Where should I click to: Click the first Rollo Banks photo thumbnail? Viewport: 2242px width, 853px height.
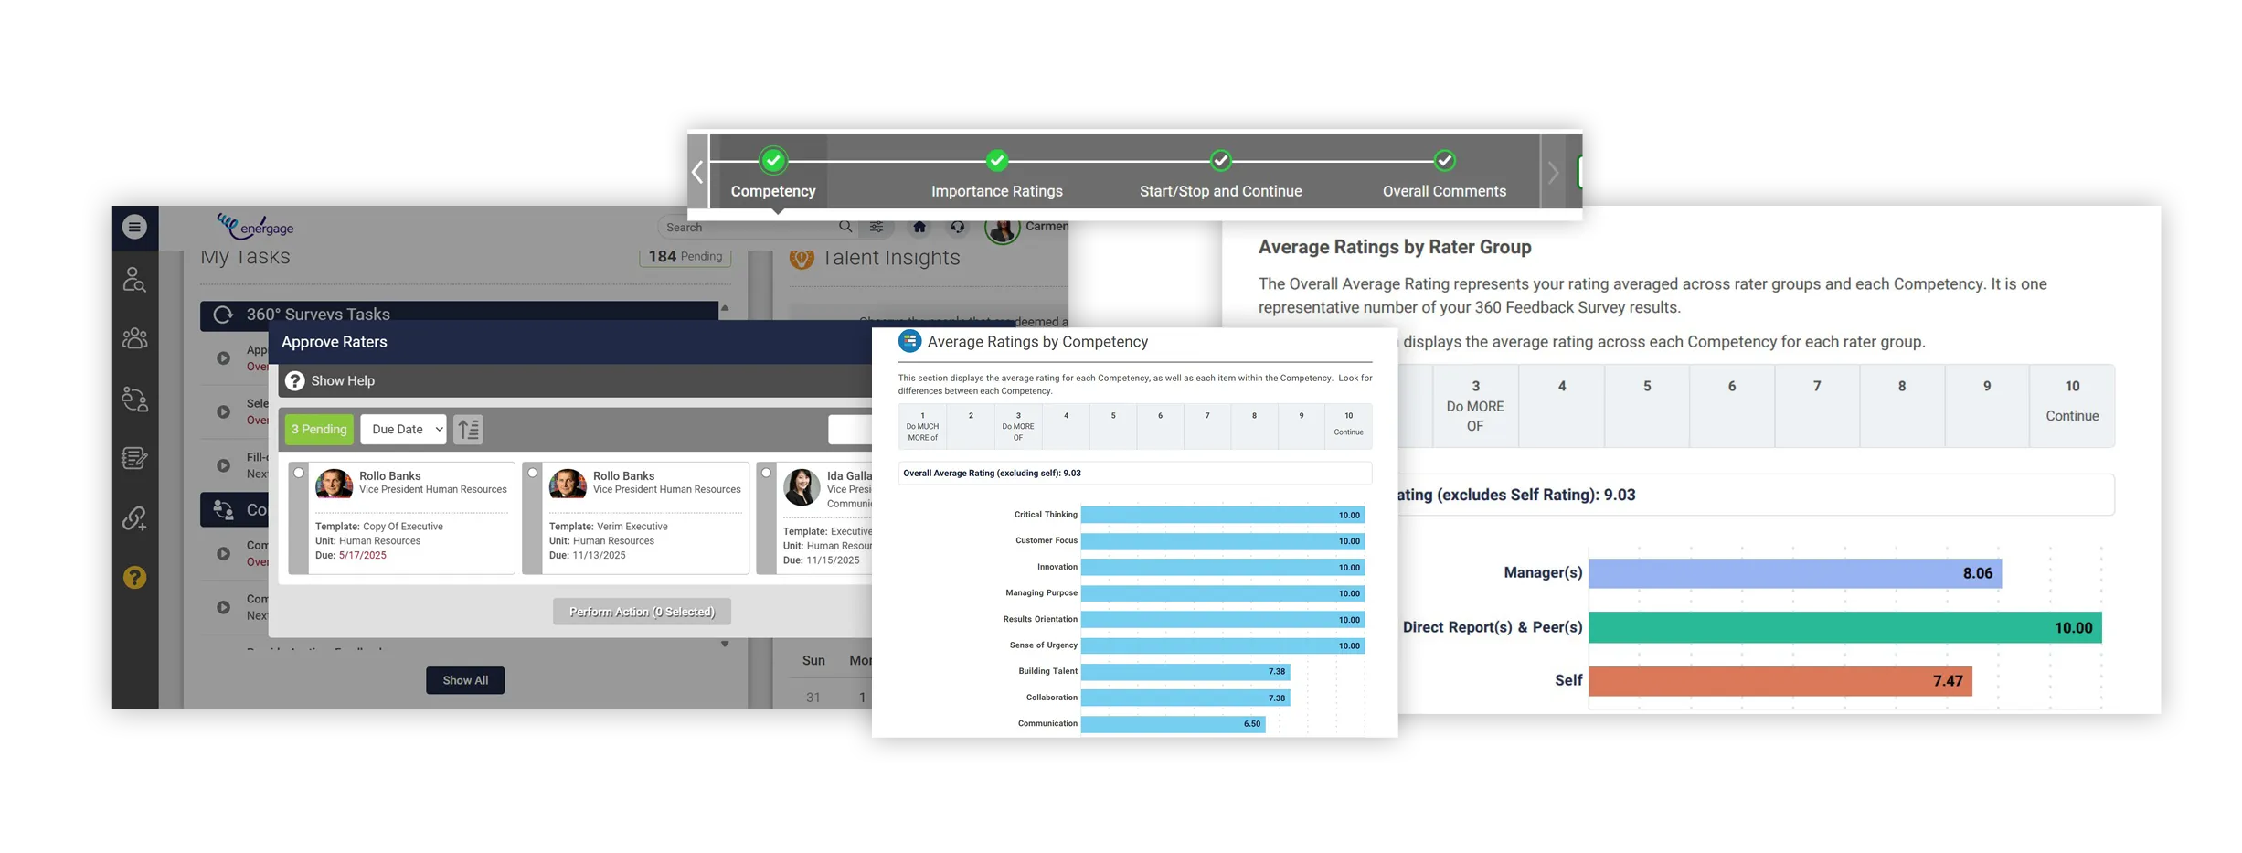[x=335, y=484]
